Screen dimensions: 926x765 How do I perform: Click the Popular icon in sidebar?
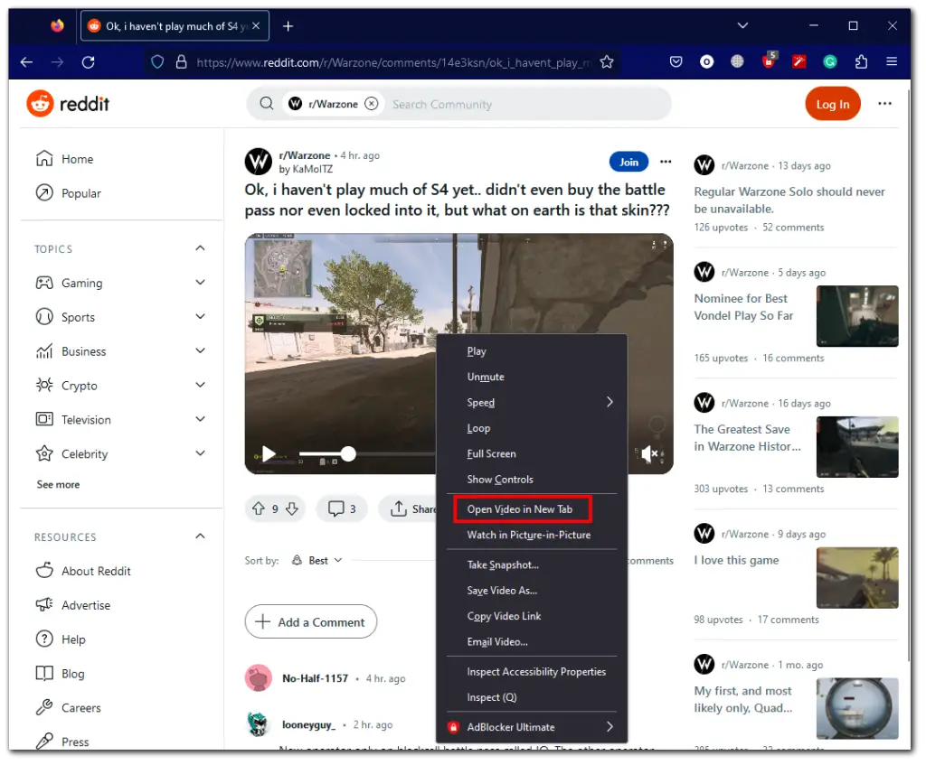click(43, 192)
